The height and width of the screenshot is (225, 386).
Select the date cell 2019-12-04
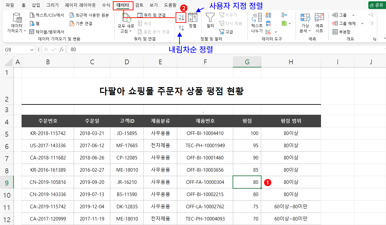[92, 207]
